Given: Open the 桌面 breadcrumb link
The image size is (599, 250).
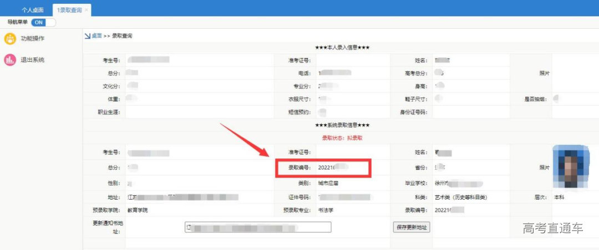Looking at the screenshot, I should (97, 35).
